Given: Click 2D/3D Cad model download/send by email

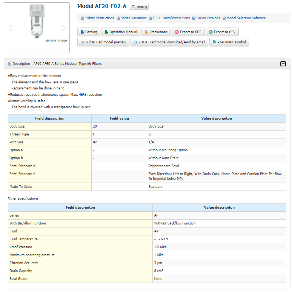Looking at the screenshot, I should point(169,42).
